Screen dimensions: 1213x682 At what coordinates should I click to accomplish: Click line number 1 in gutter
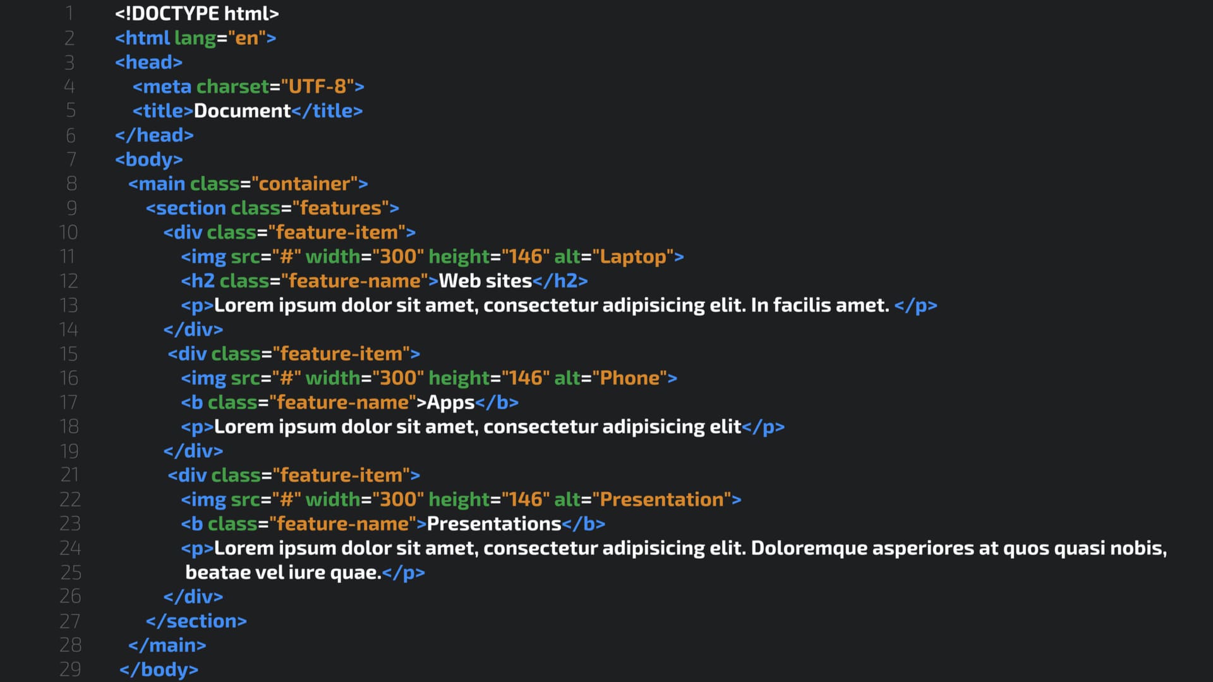pos(69,13)
